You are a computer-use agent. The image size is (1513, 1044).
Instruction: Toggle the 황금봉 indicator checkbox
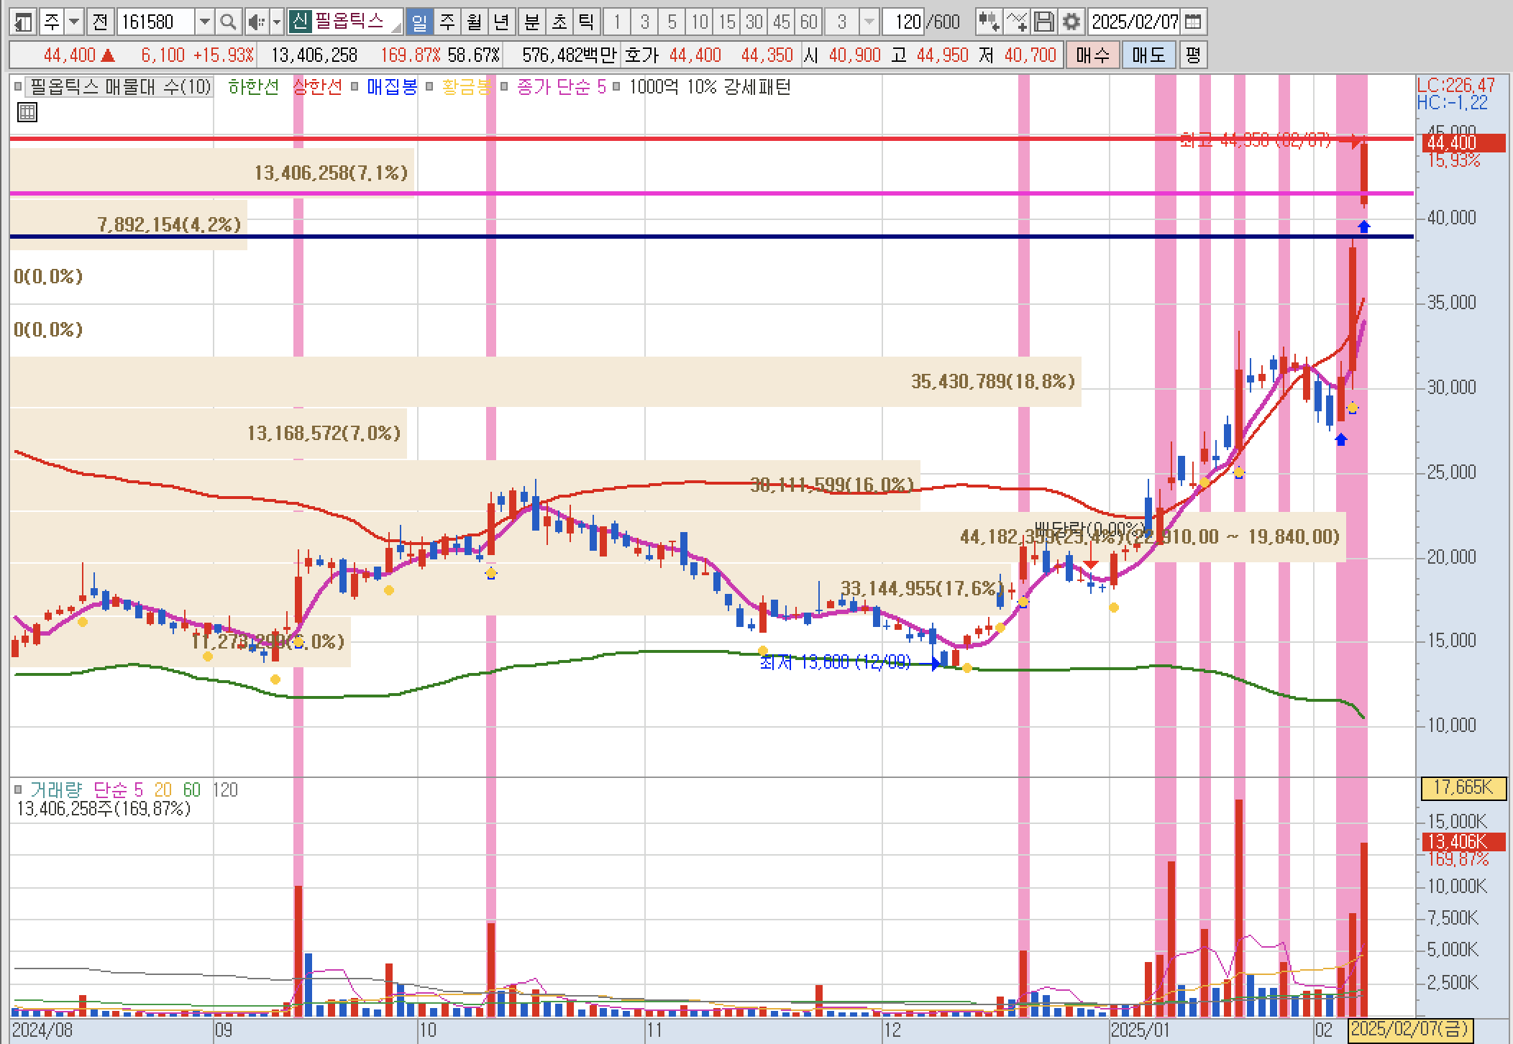click(429, 87)
